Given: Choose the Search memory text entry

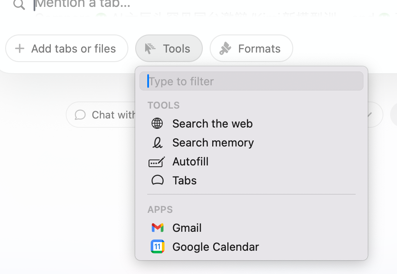Looking at the screenshot, I should pyautogui.click(x=213, y=143).
